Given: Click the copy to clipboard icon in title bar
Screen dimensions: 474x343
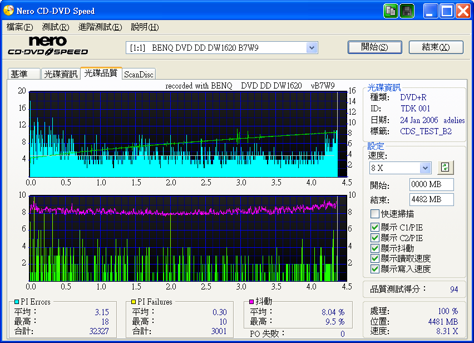Looking at the screenshot, I should click(x=391, y=11).
